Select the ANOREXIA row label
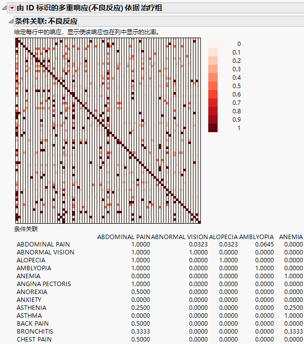Image resolution: width=304 pixels, height=344 pixels. pyautogui.click(x=32, y=292)
